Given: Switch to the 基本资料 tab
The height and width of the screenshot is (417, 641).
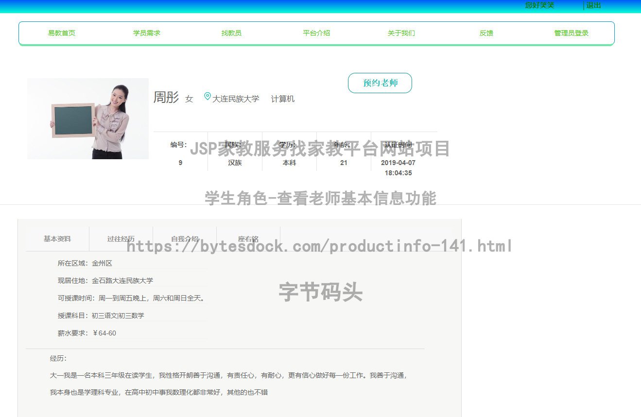Looking at the screenshot, I should [x=56, y=238].
